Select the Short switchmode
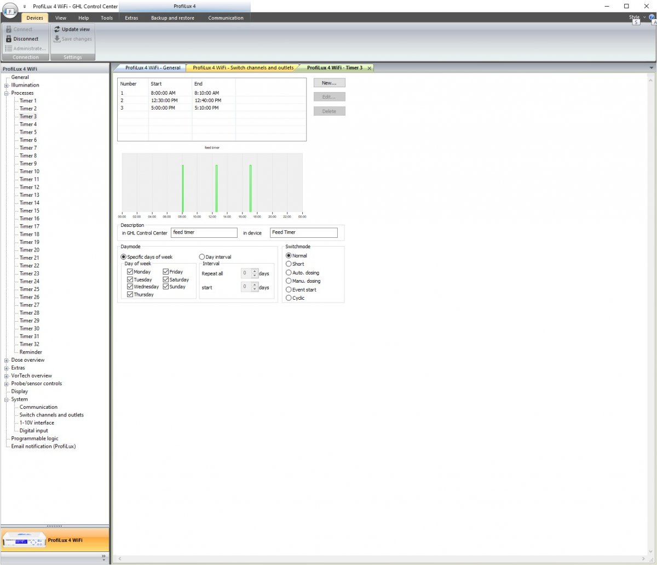Screen dimensions: 657x565 pyautogui.click(x=289, y=264)
